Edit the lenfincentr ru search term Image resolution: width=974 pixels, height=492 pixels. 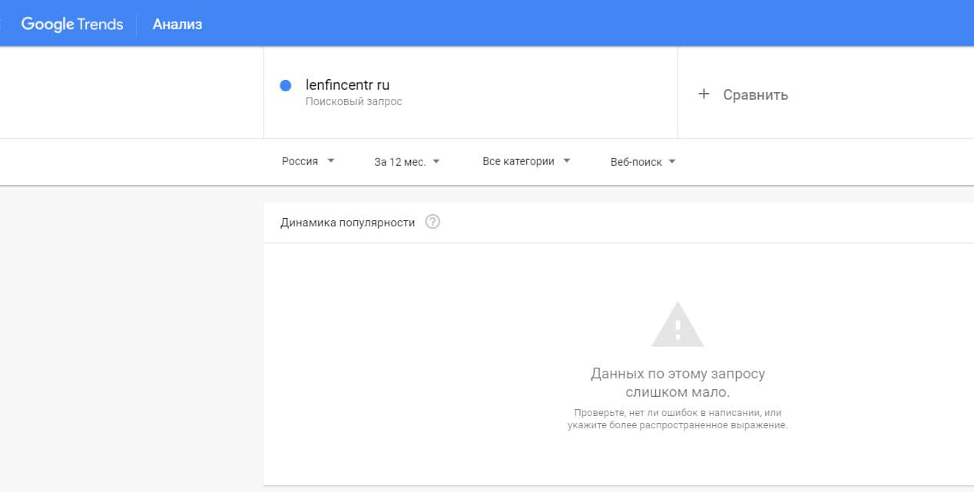click(x=347, y=85)
